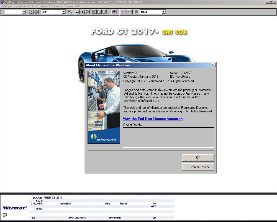Click the price dollar view icon
Viewport: 277px width, 222px height.
pyautogui.click(x=99, y=12)
